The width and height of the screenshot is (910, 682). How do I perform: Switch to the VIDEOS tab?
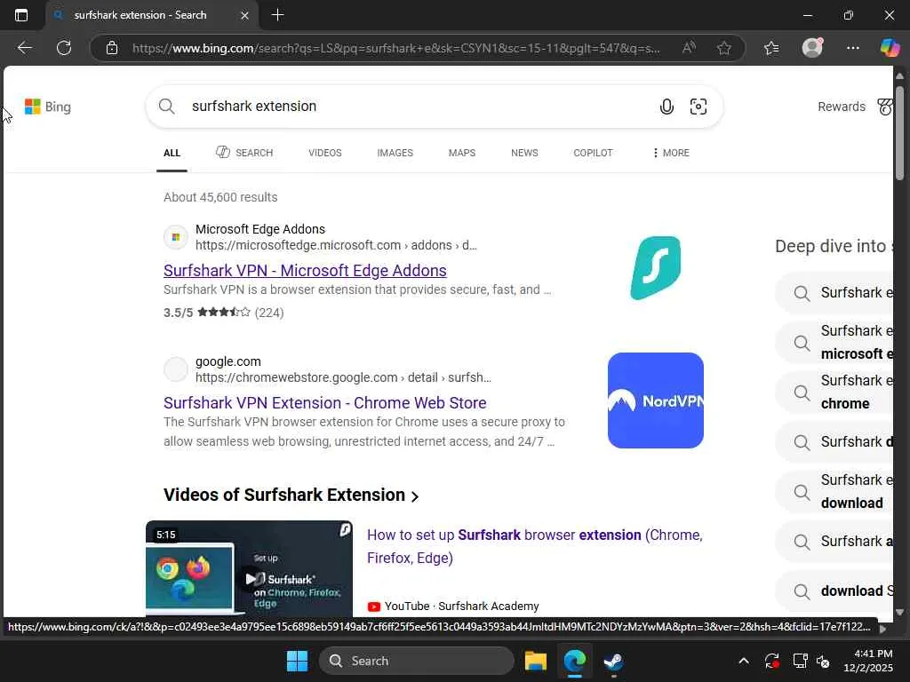[x=325, y=153]
